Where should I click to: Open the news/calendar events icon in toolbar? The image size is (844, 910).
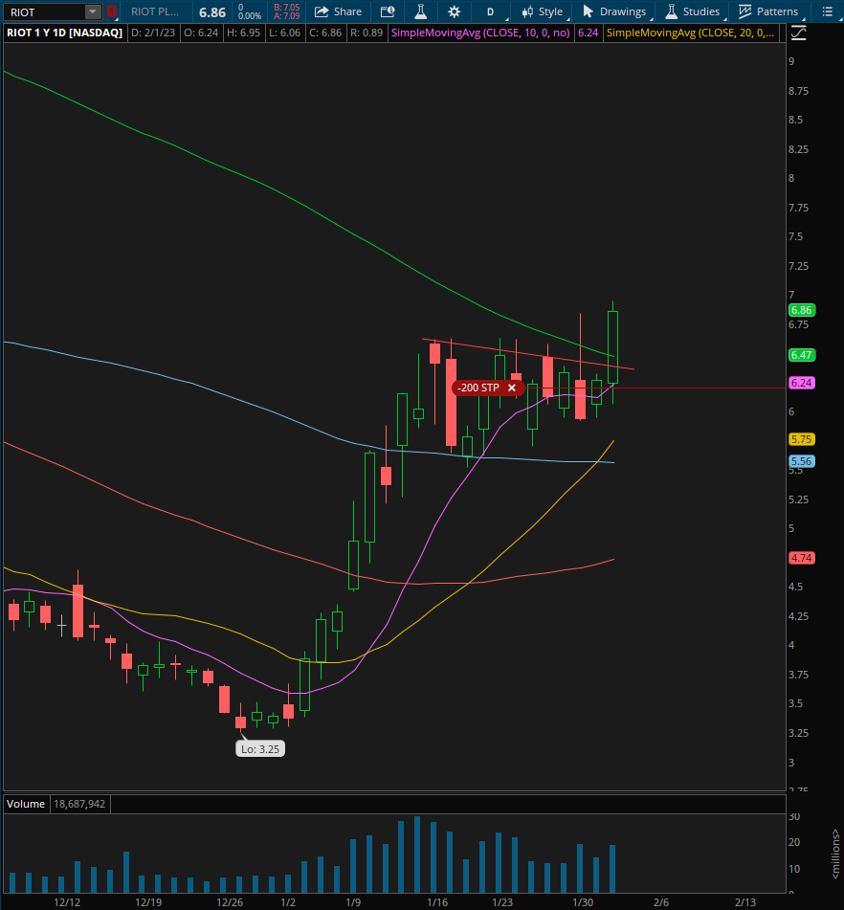(388, 11)
